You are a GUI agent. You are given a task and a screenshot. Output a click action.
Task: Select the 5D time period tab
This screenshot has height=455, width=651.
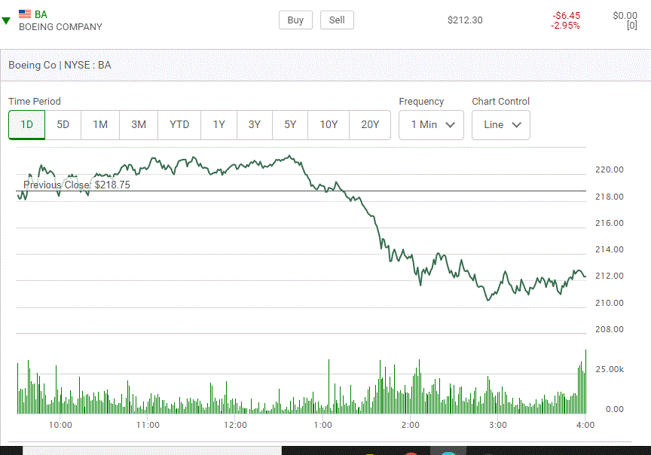pyautogui.click(x=63, y=124)
